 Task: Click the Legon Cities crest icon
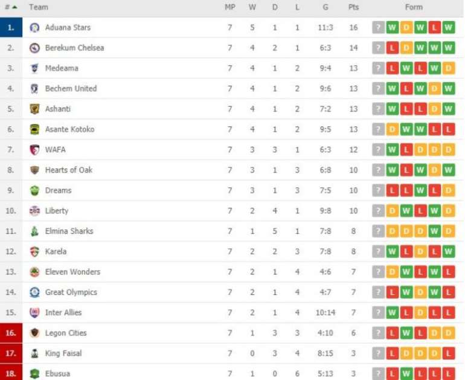[x=34, y=333]
